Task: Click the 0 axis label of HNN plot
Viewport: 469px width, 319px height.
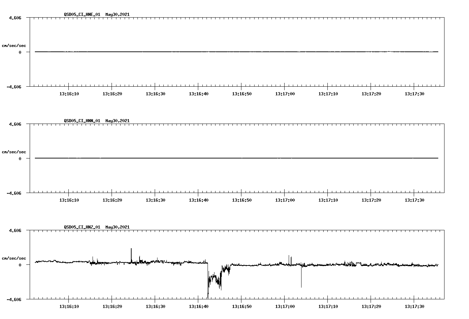Action: point(20,159)
